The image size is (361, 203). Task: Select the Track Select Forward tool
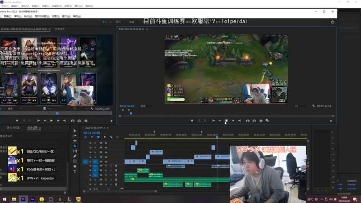pos(75,136)
